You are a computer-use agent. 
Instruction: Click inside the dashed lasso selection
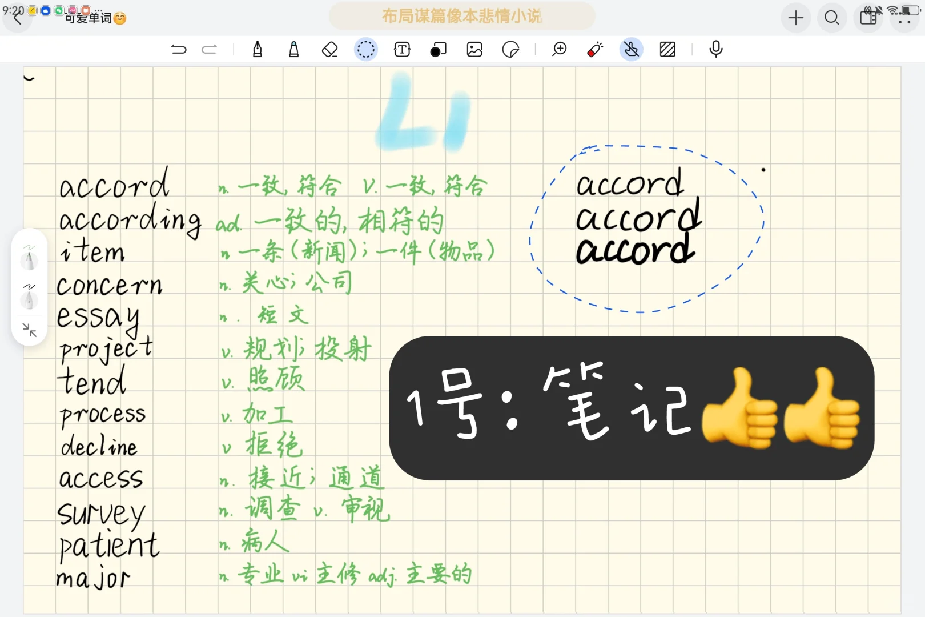(x=645, y=229)
